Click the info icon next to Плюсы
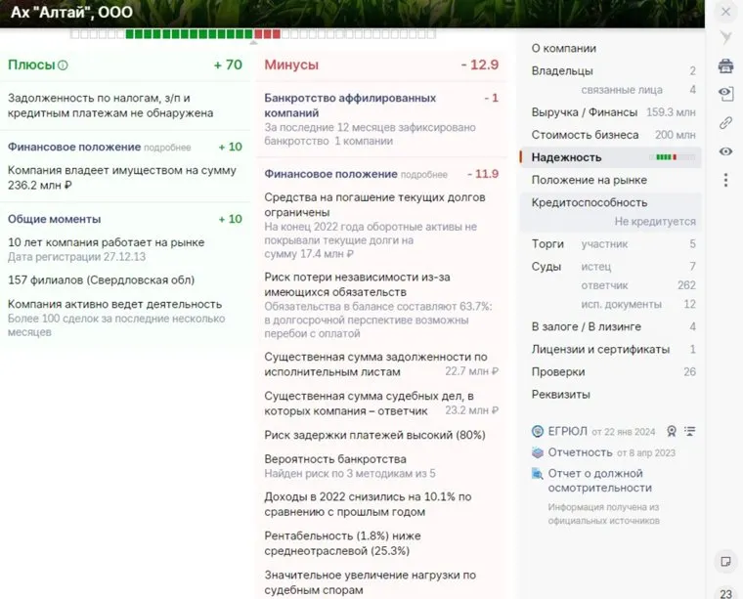Viewport: 743px width, 599px height. pyautogui.click(x=63, y=65)
